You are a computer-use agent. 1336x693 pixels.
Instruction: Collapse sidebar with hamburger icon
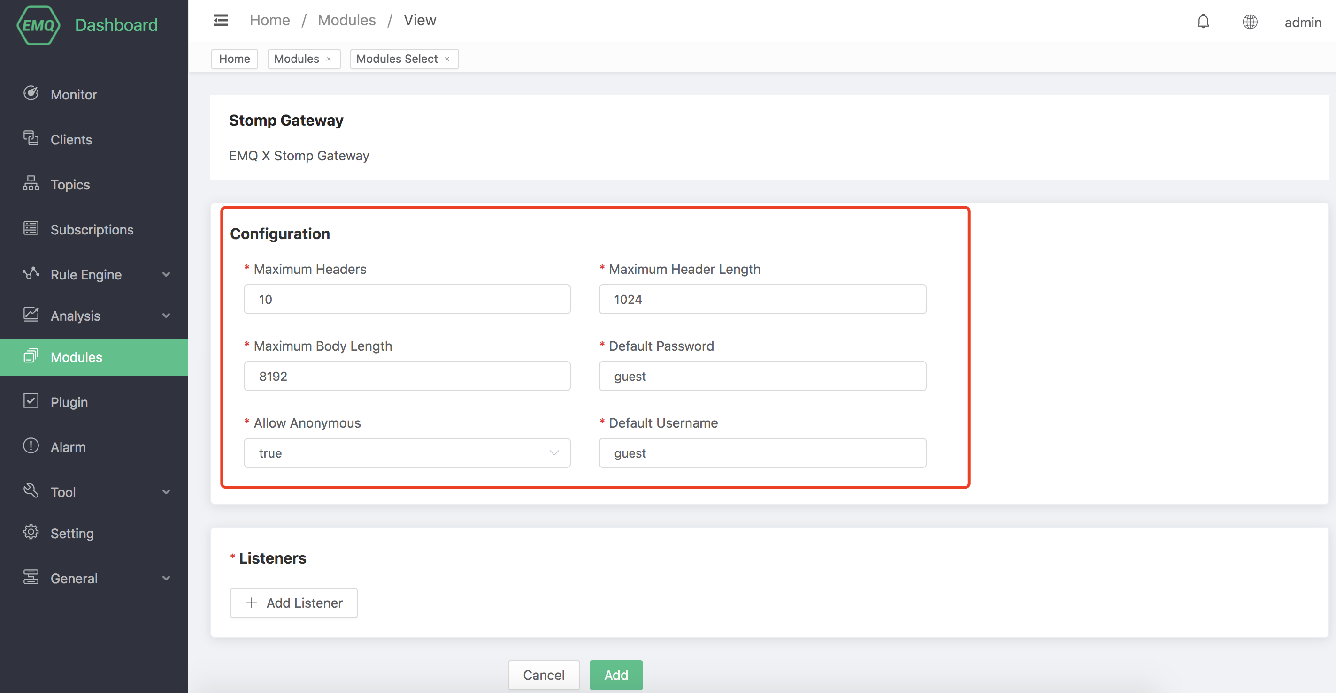point(221,20)
